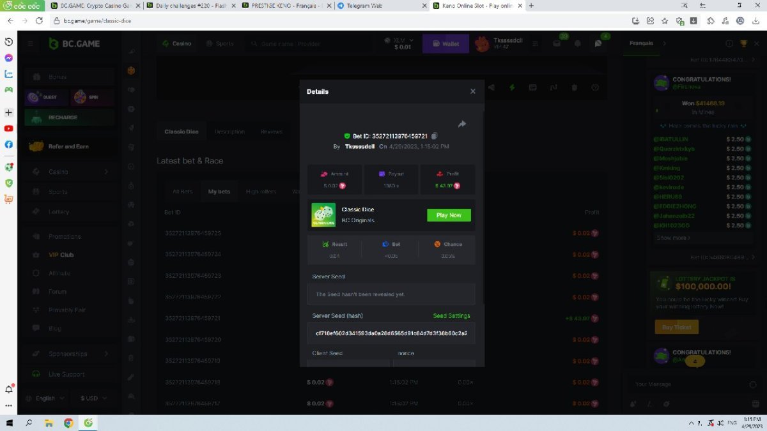The height and width of the screenshot is (431, 767).
Task: Open the USD currency selector
Action: click(93, 398)
